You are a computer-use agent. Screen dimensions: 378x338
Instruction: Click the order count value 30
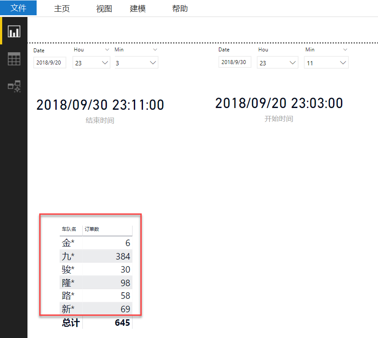126,269
